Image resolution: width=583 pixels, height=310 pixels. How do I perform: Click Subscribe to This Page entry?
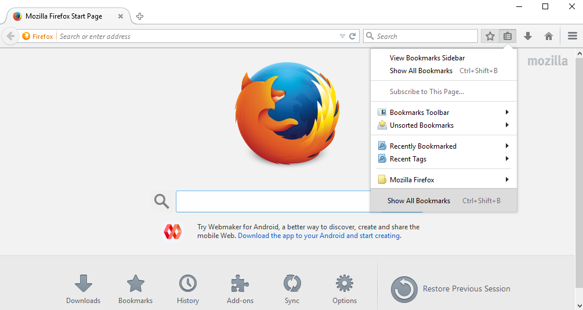(444, 92)
